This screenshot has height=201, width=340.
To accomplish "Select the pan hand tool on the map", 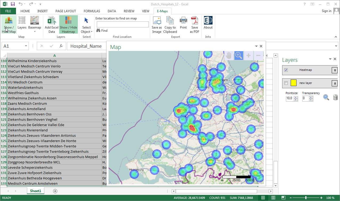I will [229, 55].
